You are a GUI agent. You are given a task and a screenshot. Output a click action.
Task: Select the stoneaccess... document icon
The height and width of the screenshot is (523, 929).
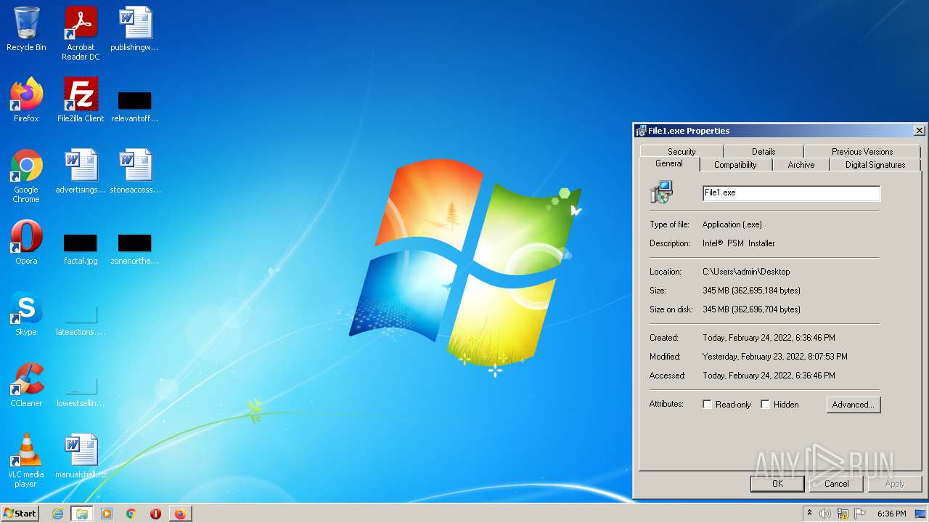[135, 171]
